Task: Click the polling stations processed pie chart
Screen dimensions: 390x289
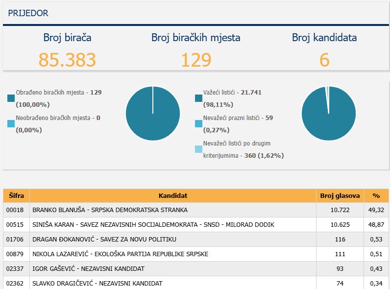Action: pyautogui.click(x=152, y=113)
